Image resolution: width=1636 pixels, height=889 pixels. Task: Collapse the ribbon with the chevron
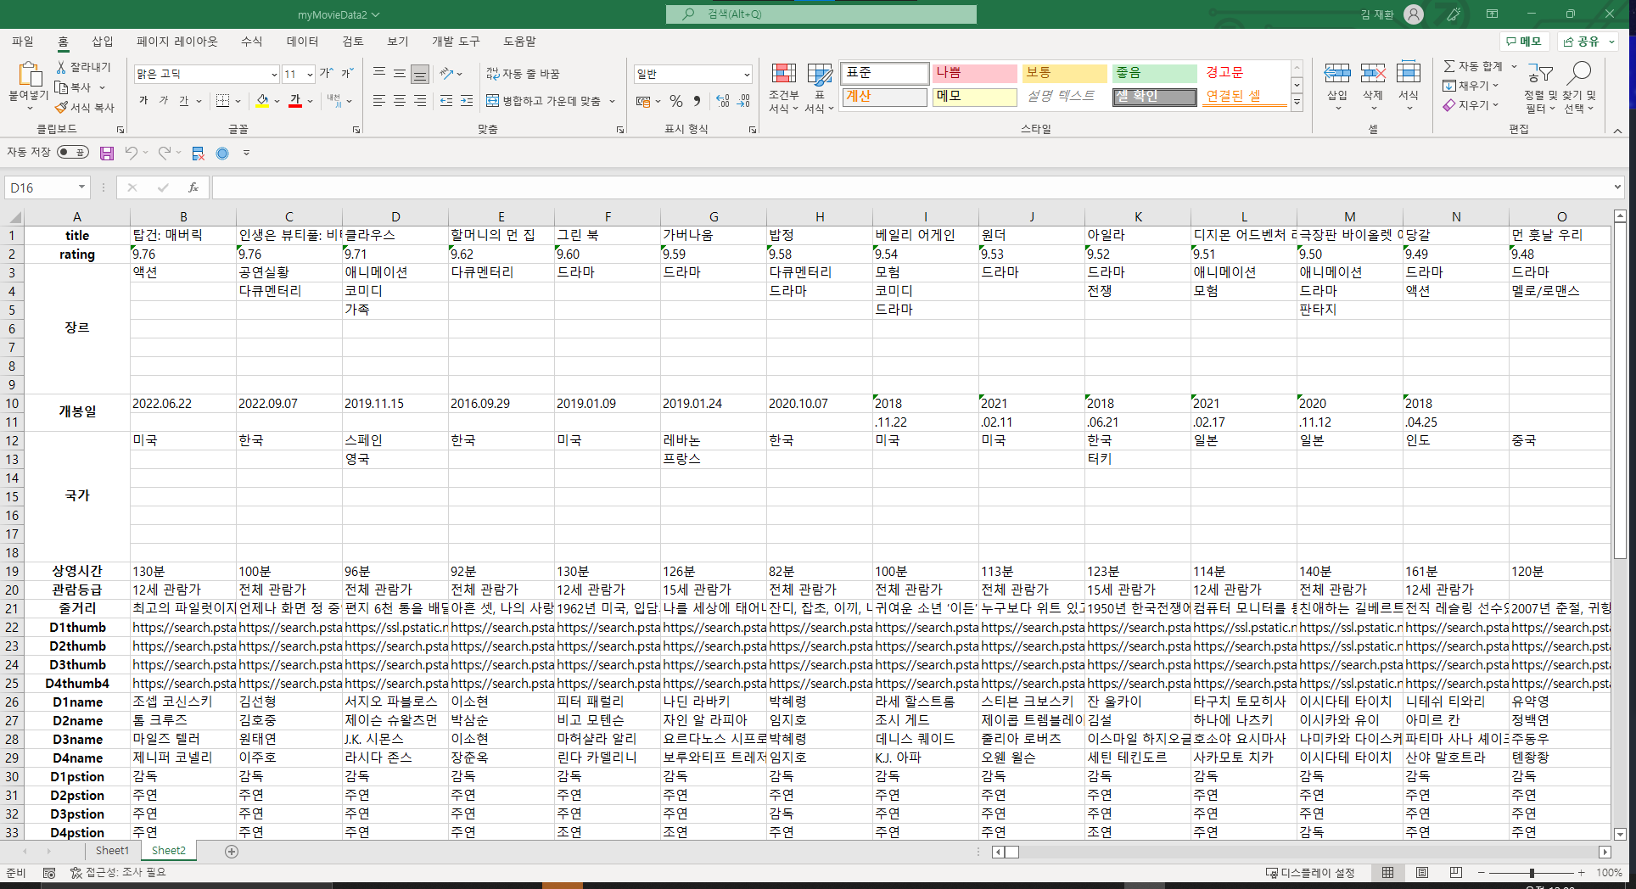pos(1617,131)
